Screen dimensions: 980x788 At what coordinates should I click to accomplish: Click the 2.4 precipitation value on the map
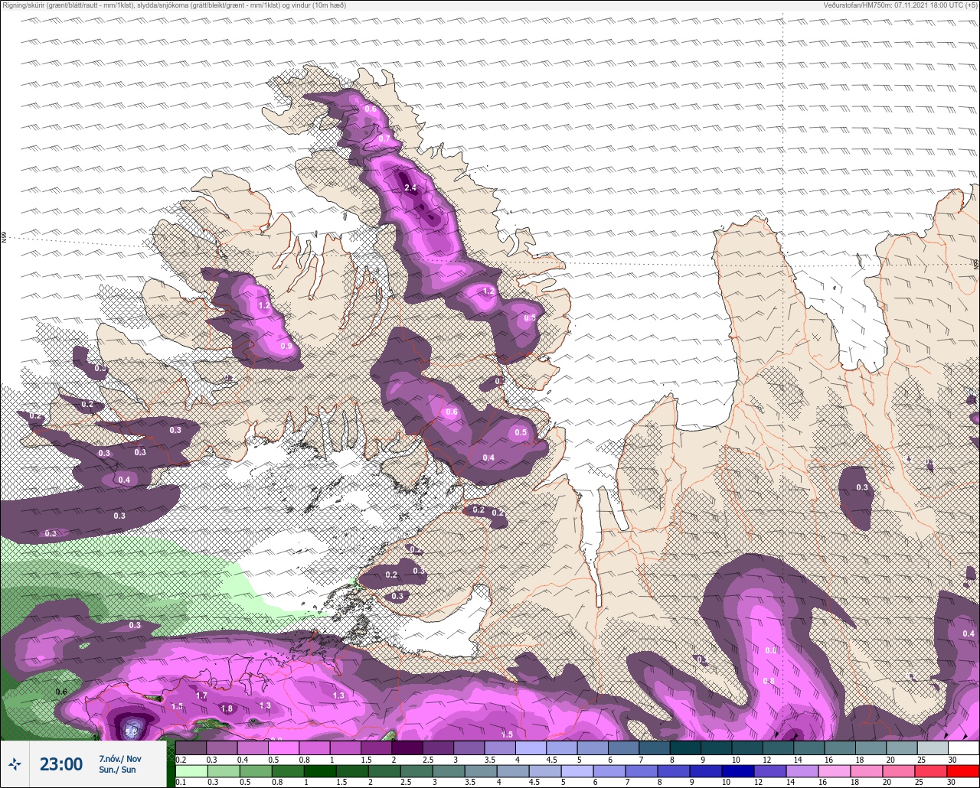pos(410,188)
